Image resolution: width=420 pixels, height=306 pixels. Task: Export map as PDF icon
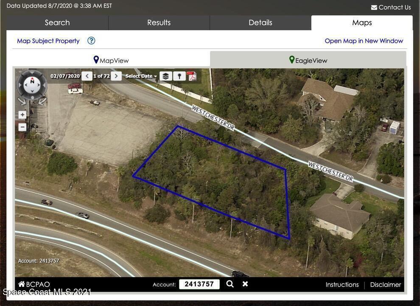tap(192, 76)
